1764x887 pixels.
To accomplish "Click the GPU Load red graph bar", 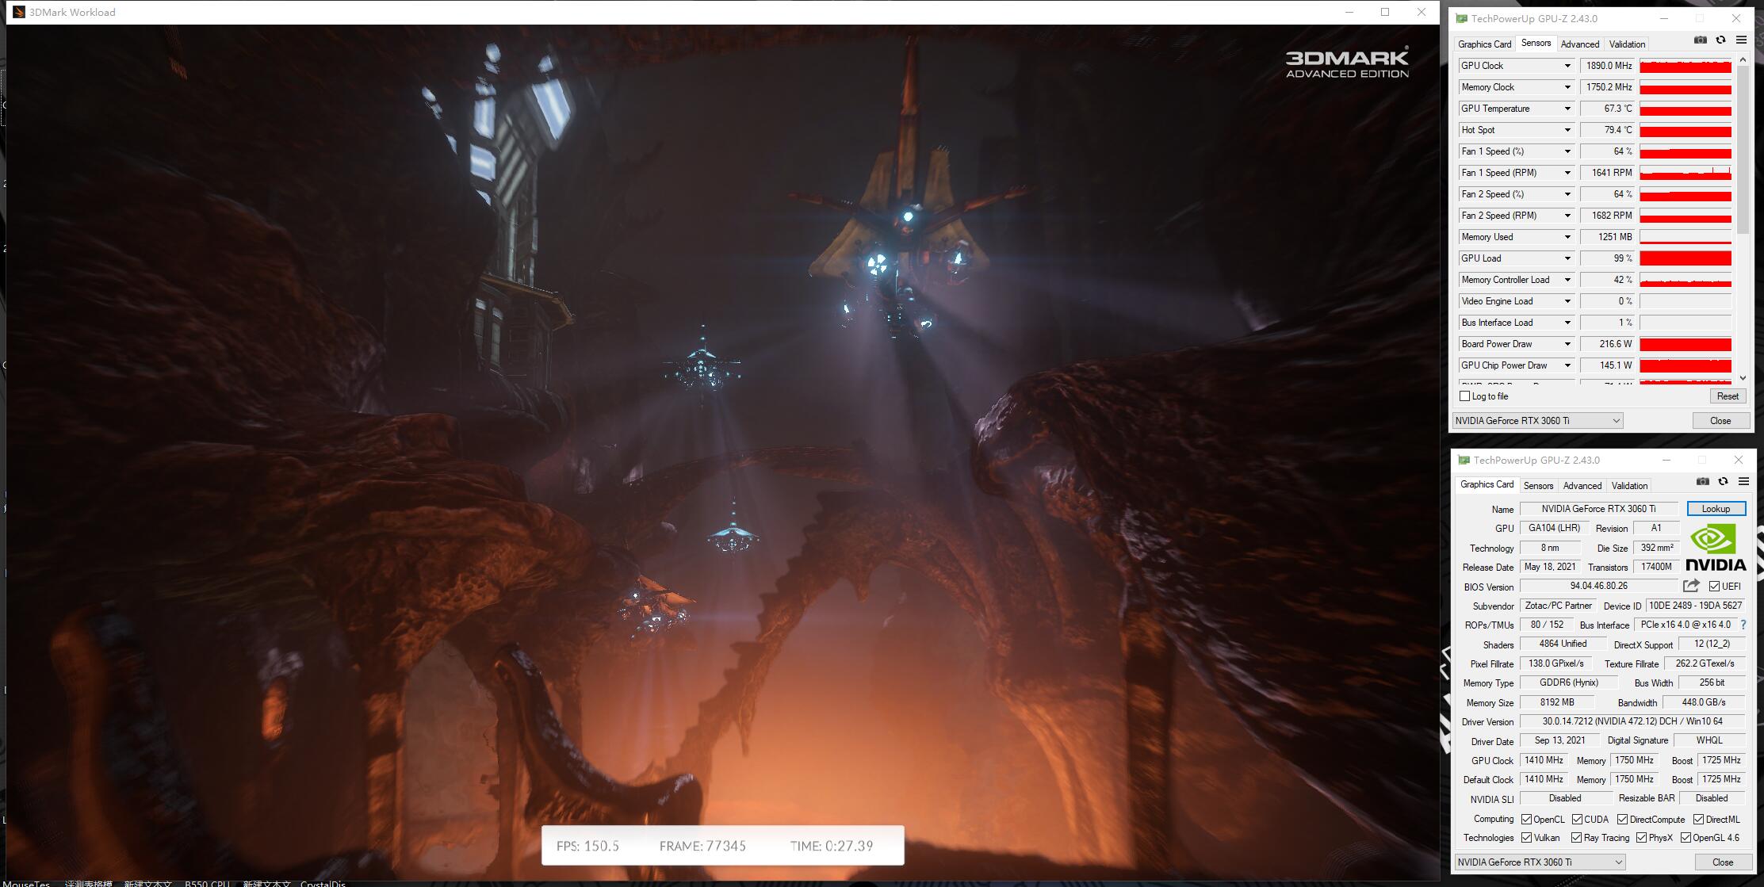I will tap(1685, 258).
